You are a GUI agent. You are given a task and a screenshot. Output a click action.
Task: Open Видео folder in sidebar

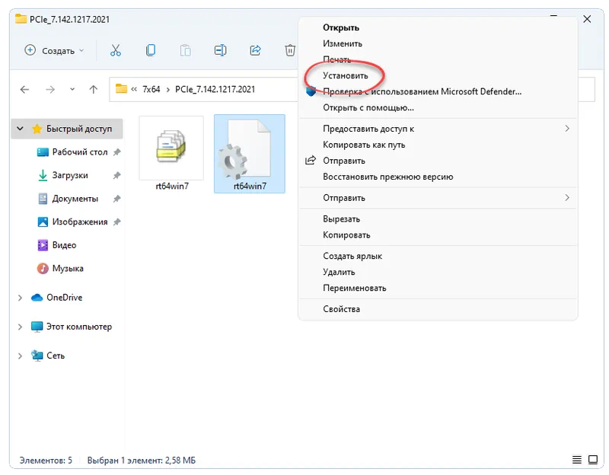pyautogui.click(x=64, y=245)
